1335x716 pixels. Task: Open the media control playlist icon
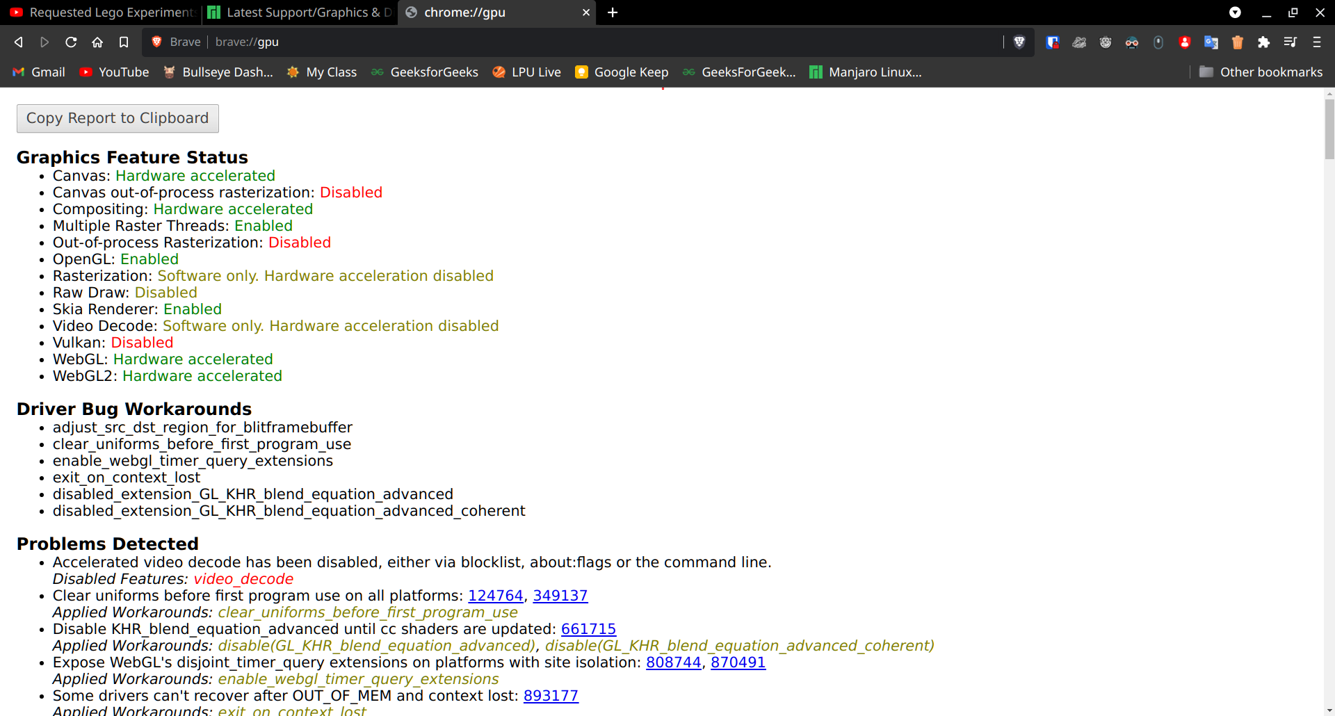coord(1290,42)
